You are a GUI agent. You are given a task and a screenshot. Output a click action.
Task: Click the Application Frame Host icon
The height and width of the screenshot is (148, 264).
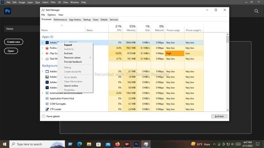point(47,98)
